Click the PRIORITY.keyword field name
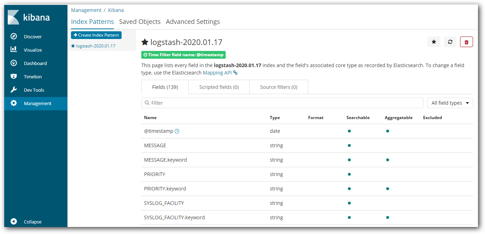 coord(165,189)
